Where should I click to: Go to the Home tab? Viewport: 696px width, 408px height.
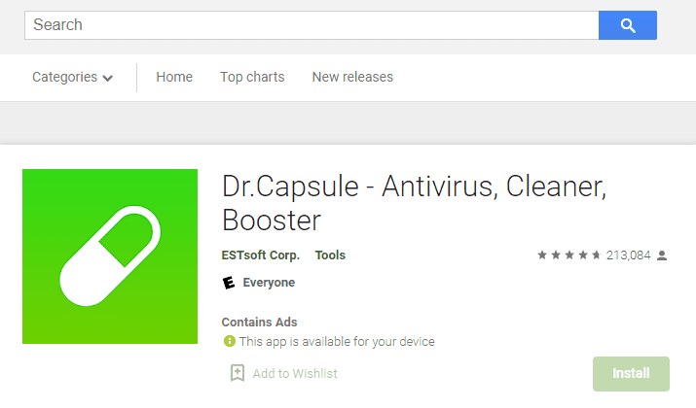click(174, 77)
